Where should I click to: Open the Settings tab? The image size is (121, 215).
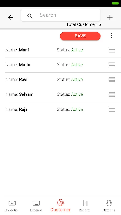click(x=109, y=206)
